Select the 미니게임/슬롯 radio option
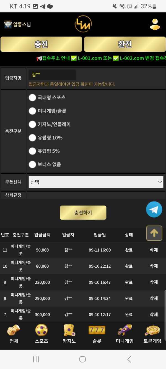Screen dimensions: 166x369 point(33,111)
